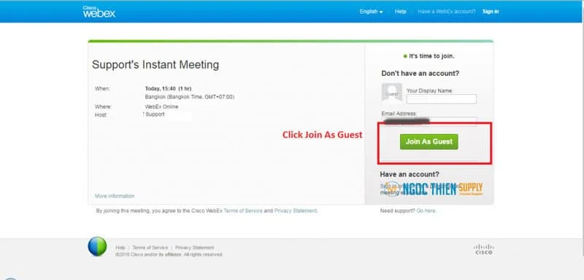Open the footer Privacy Statement link
Screen dimensions: 584x280
(x=194, y=248)
